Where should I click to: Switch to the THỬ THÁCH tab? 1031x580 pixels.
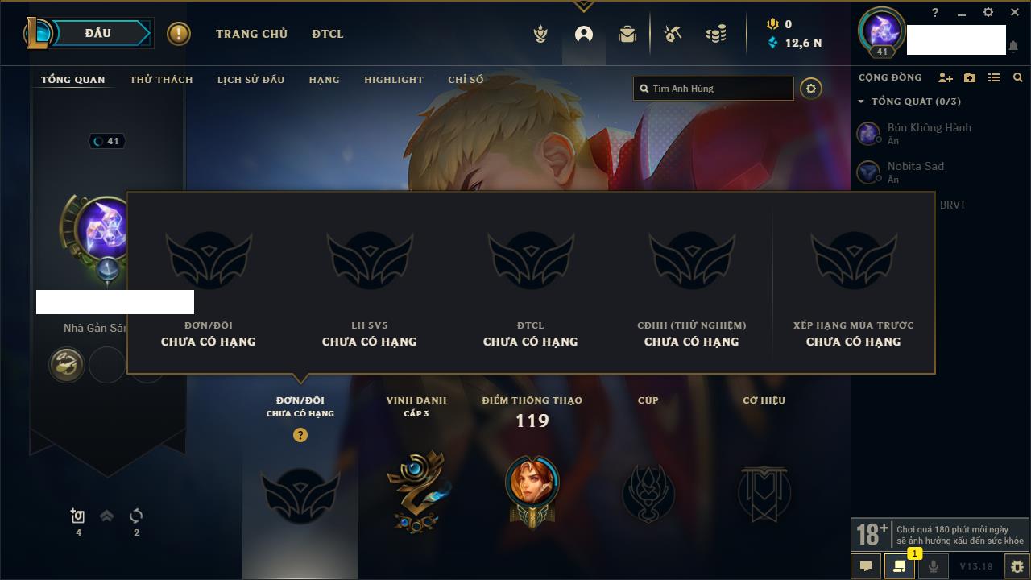point(161,80)
